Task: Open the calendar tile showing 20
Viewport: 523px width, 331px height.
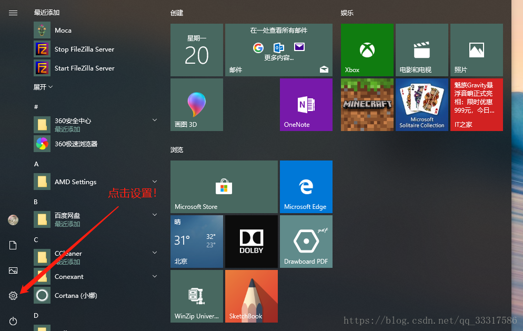Action: [197, 50]
